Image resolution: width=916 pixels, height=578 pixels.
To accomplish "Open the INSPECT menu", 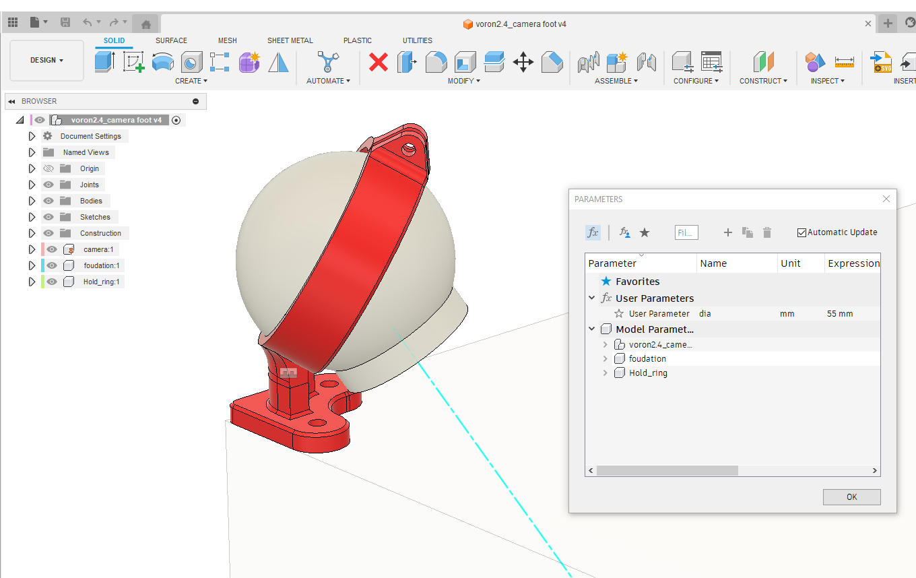I will pos(827,81).
